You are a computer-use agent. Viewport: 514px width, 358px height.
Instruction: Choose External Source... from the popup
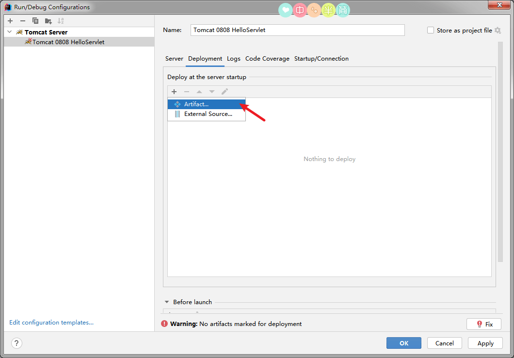207,114
